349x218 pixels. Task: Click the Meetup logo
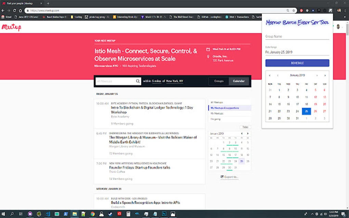[12, 27]
